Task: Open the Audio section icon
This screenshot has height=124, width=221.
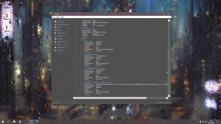Action: pos(55,44)
